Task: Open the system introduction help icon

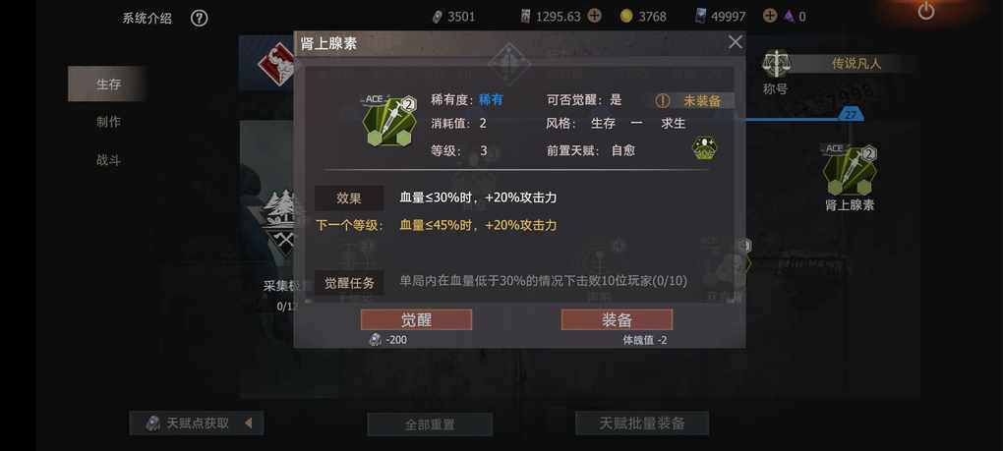Action: point(199,19)
